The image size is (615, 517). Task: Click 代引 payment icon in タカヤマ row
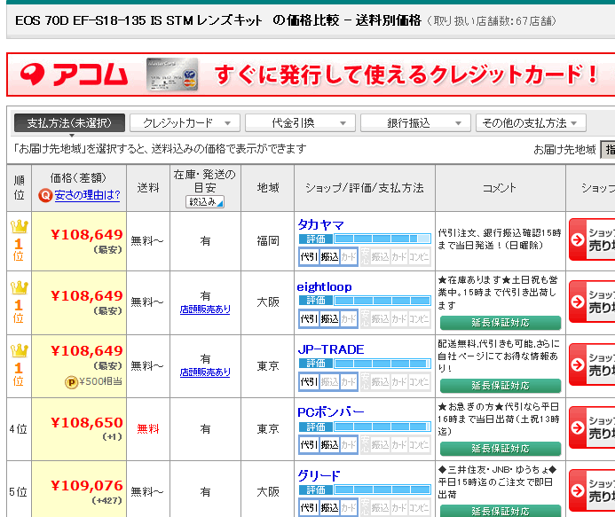(309, 257)
